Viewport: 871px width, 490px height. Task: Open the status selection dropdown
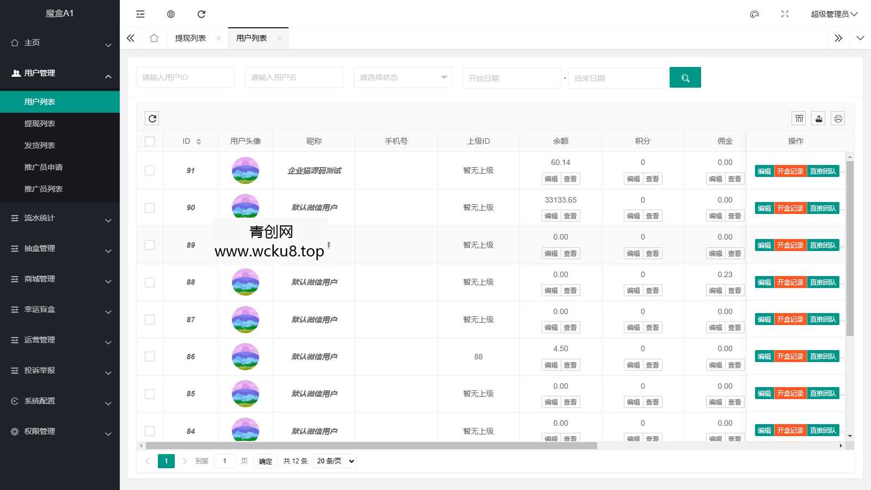pyautogui.click(x=403, y=78)
